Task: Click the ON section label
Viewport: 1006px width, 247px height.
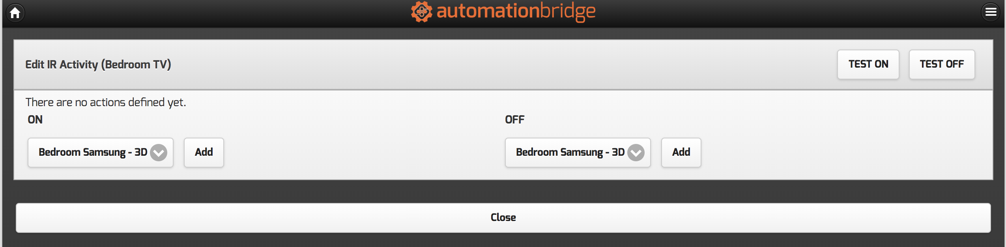Action: tap(35, 120)
